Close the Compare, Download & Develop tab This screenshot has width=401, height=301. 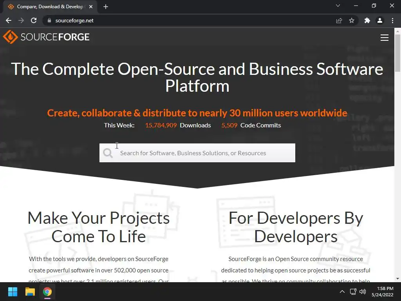[x=91, y=7]
